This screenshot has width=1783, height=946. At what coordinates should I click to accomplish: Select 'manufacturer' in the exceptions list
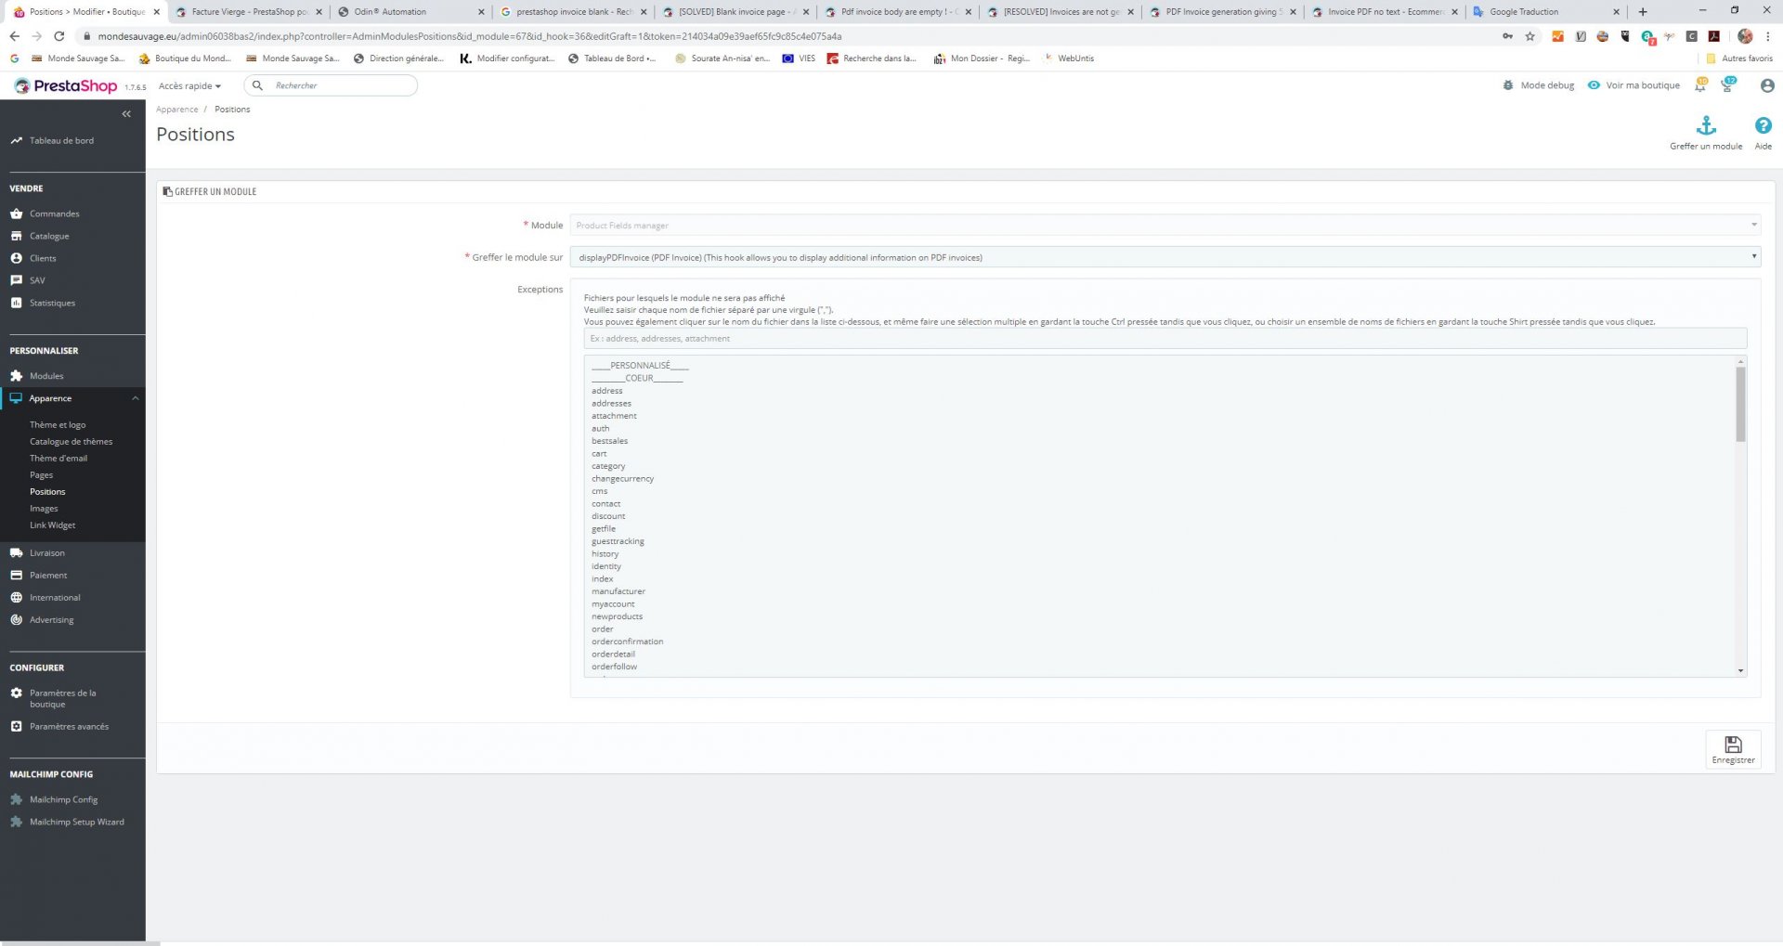tap(618, 591)
